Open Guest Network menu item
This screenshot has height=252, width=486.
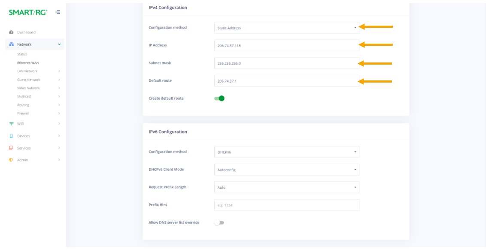(x=29, y=80)
